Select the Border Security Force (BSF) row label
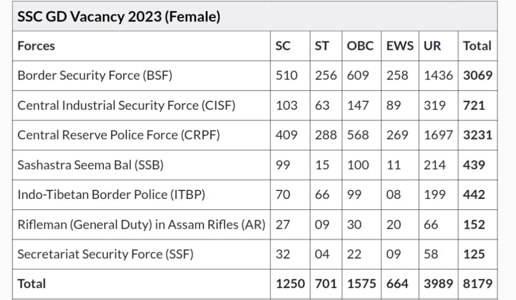Screen dimensions: 516x300 tap(95, 76)
